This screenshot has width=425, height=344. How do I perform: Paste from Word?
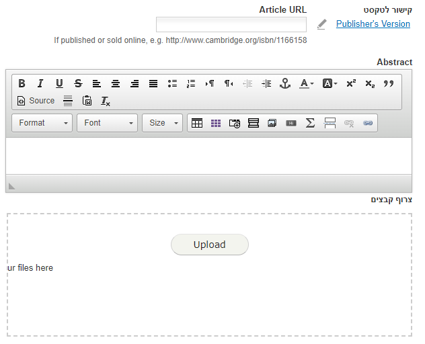click(x=87, y=101)
